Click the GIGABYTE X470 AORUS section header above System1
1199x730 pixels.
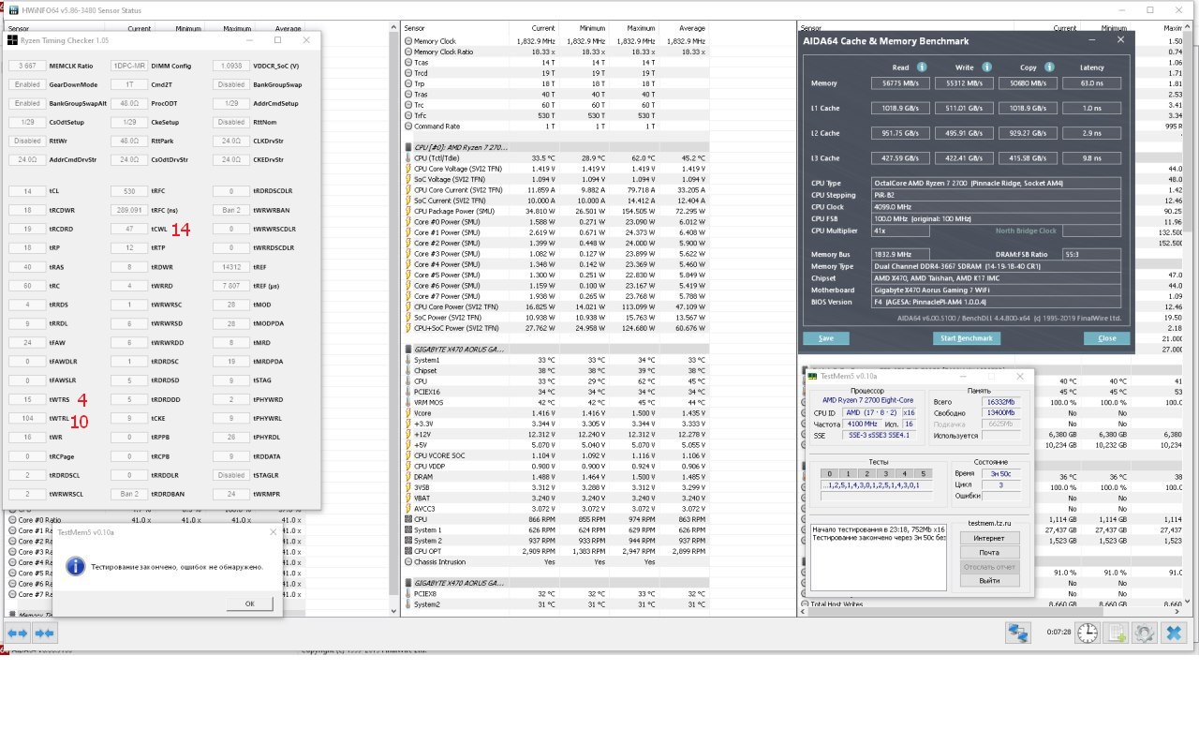(555, 349)
